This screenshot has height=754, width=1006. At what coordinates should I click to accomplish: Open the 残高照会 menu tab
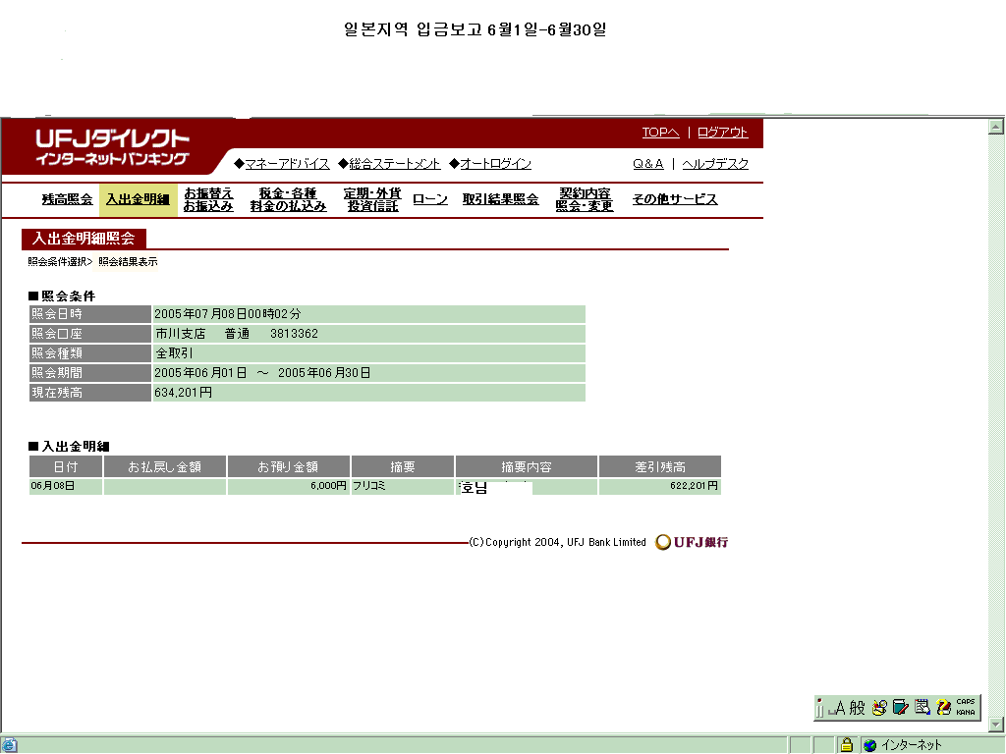(x=67, y=199)
